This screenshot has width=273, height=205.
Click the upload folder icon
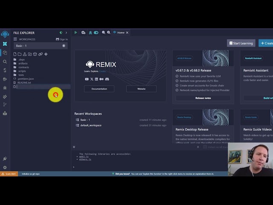(30, 54)
